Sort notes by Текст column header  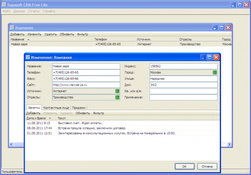(x=135, y=118)
